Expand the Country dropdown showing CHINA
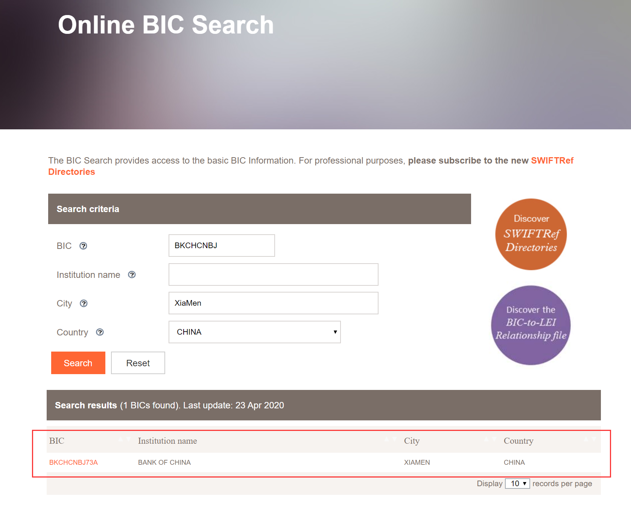The width and height of the screenshot is (631, 511). (x=255, y=332)
